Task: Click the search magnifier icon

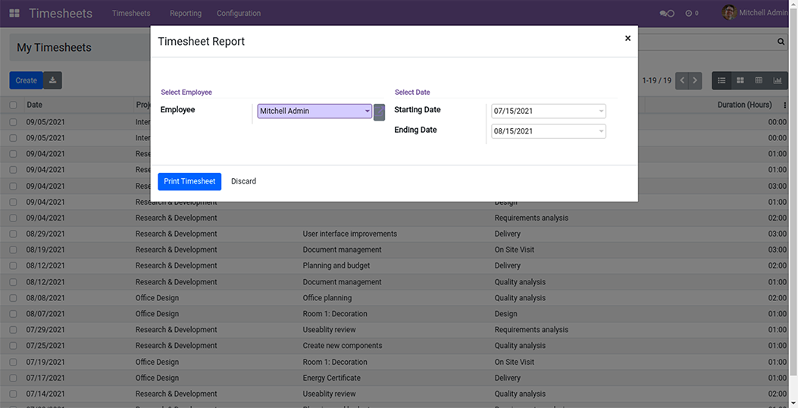Action: pos(781,42)
